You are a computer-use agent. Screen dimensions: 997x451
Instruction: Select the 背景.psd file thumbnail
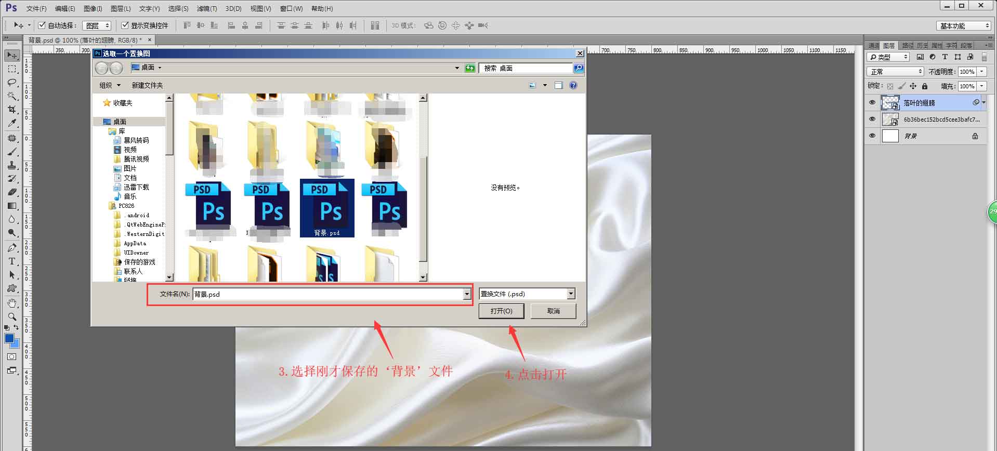point(327,208)
